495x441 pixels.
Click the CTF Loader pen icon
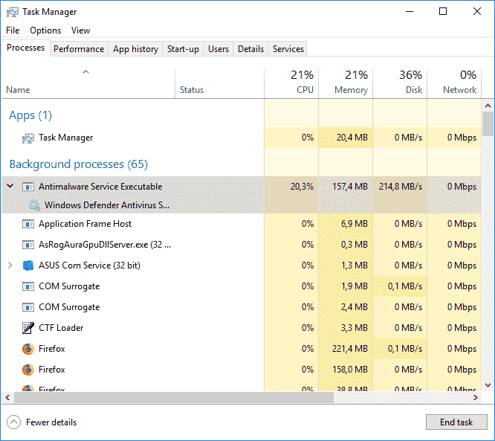coord(28,328)
